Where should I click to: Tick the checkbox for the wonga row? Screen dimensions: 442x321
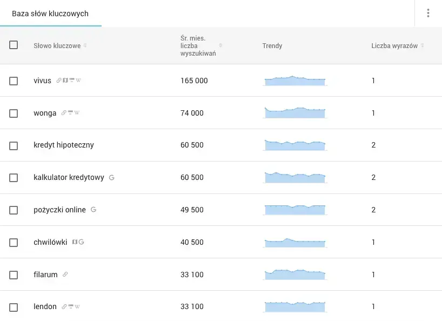coord(14,113)
